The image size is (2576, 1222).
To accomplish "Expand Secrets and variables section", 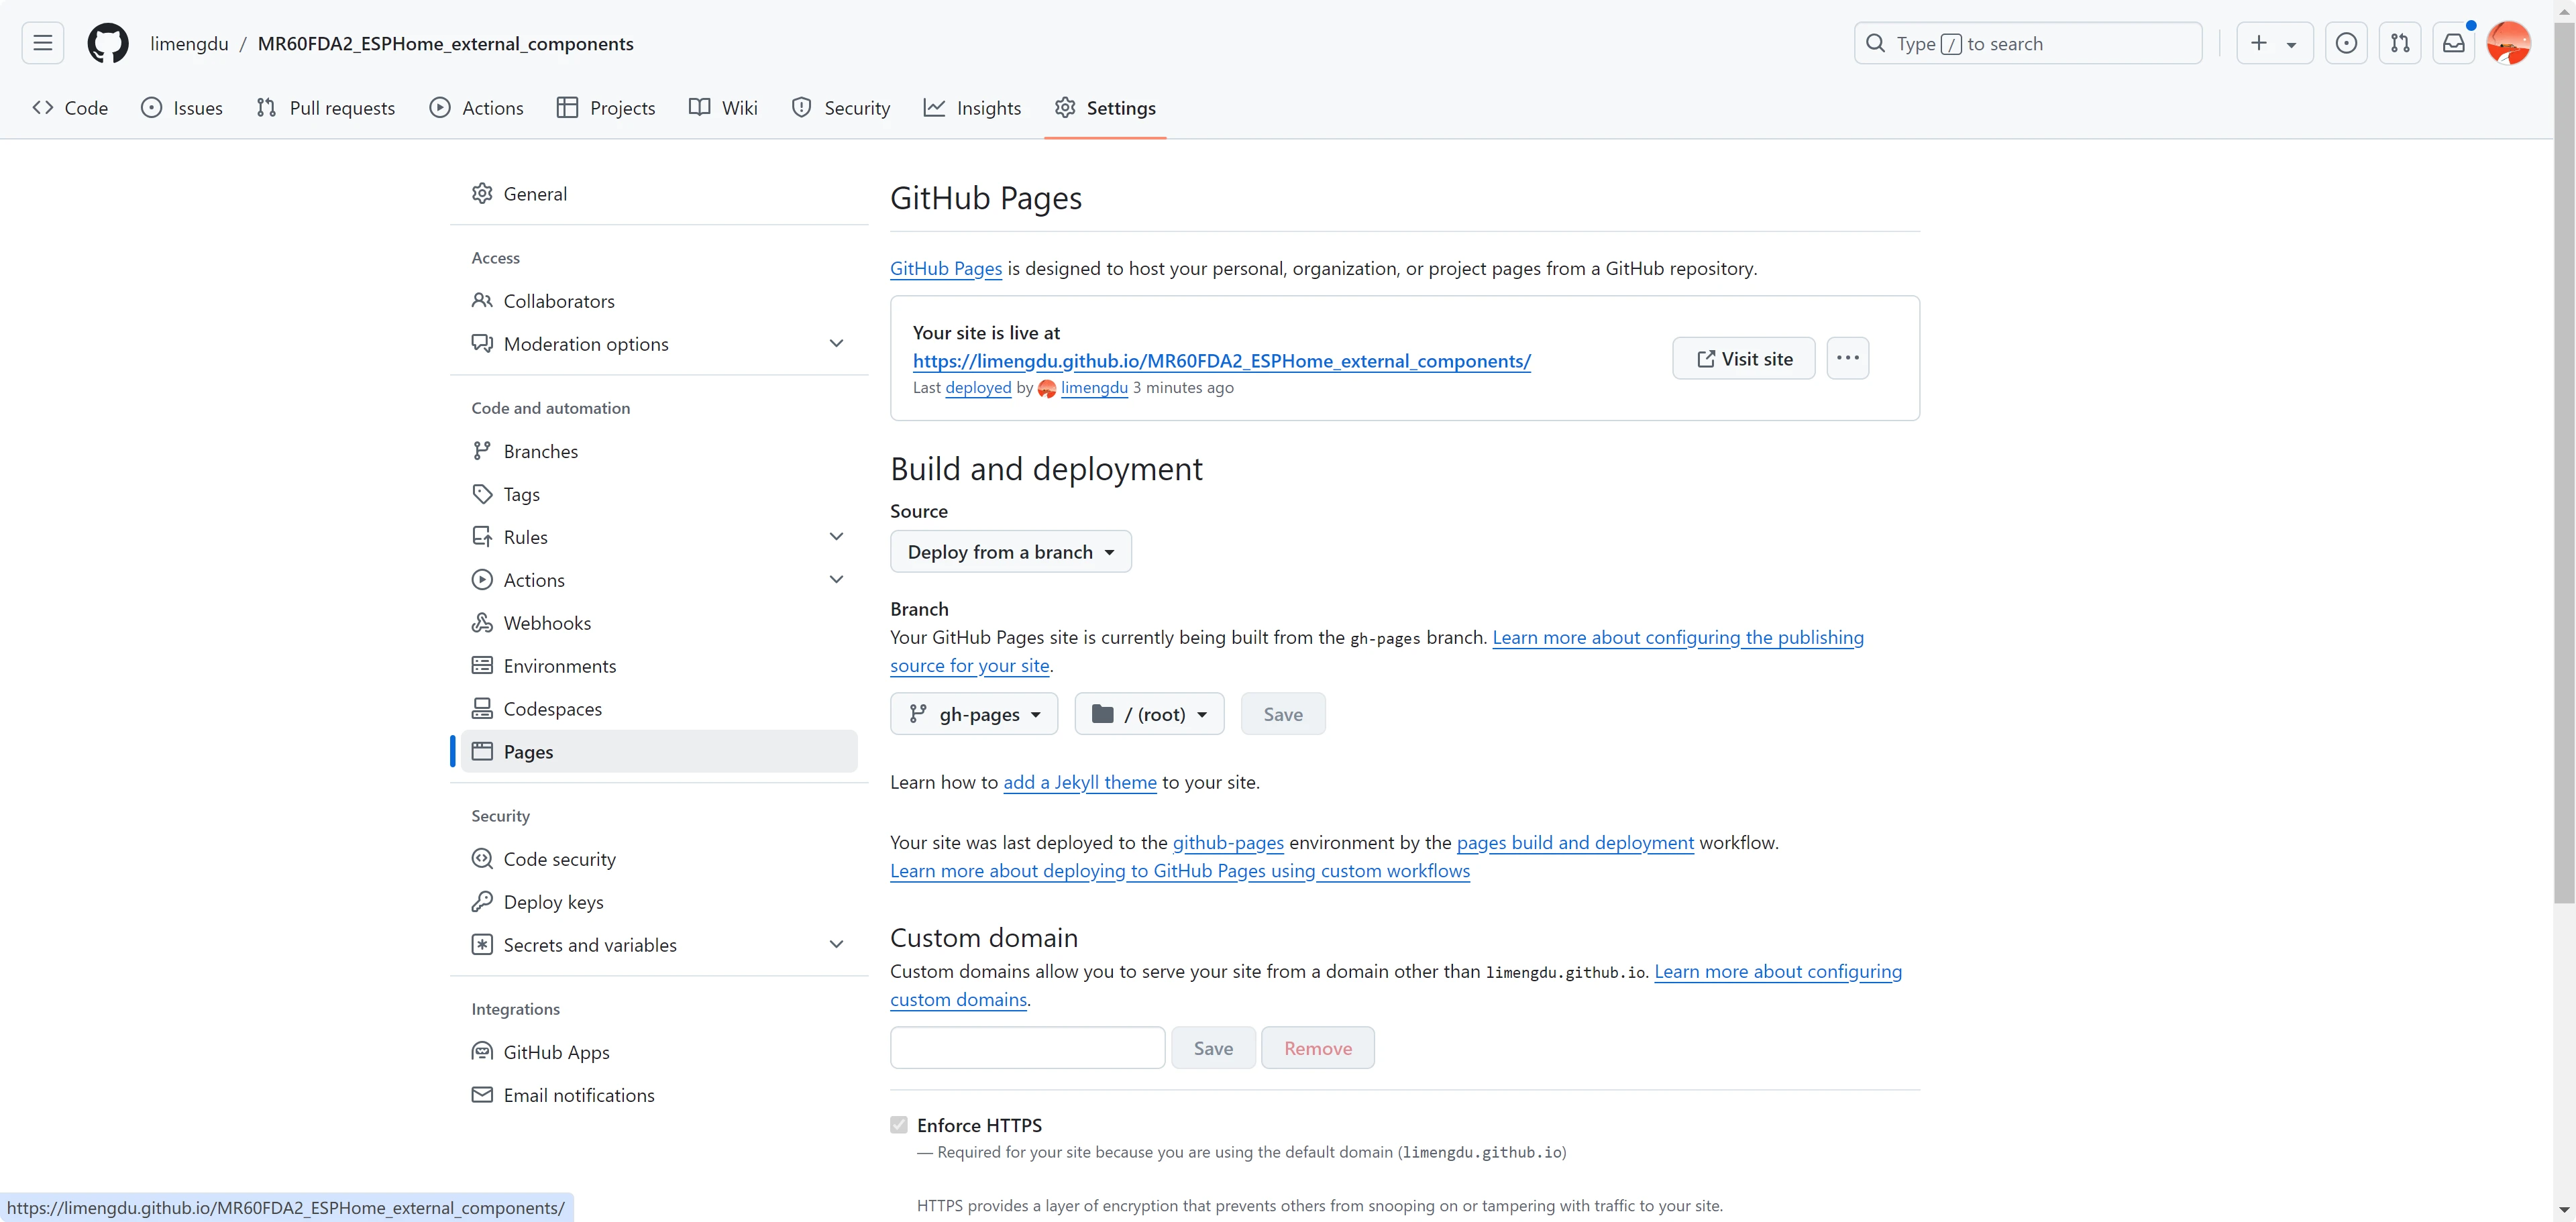I will point(836,945).
